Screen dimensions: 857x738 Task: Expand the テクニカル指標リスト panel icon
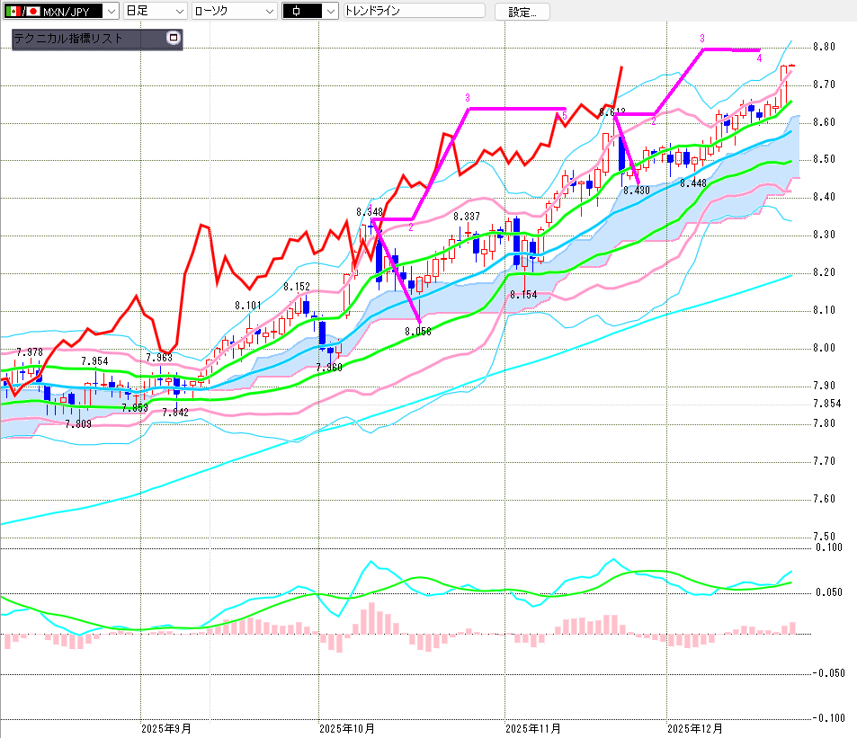[x=174, y=39]
